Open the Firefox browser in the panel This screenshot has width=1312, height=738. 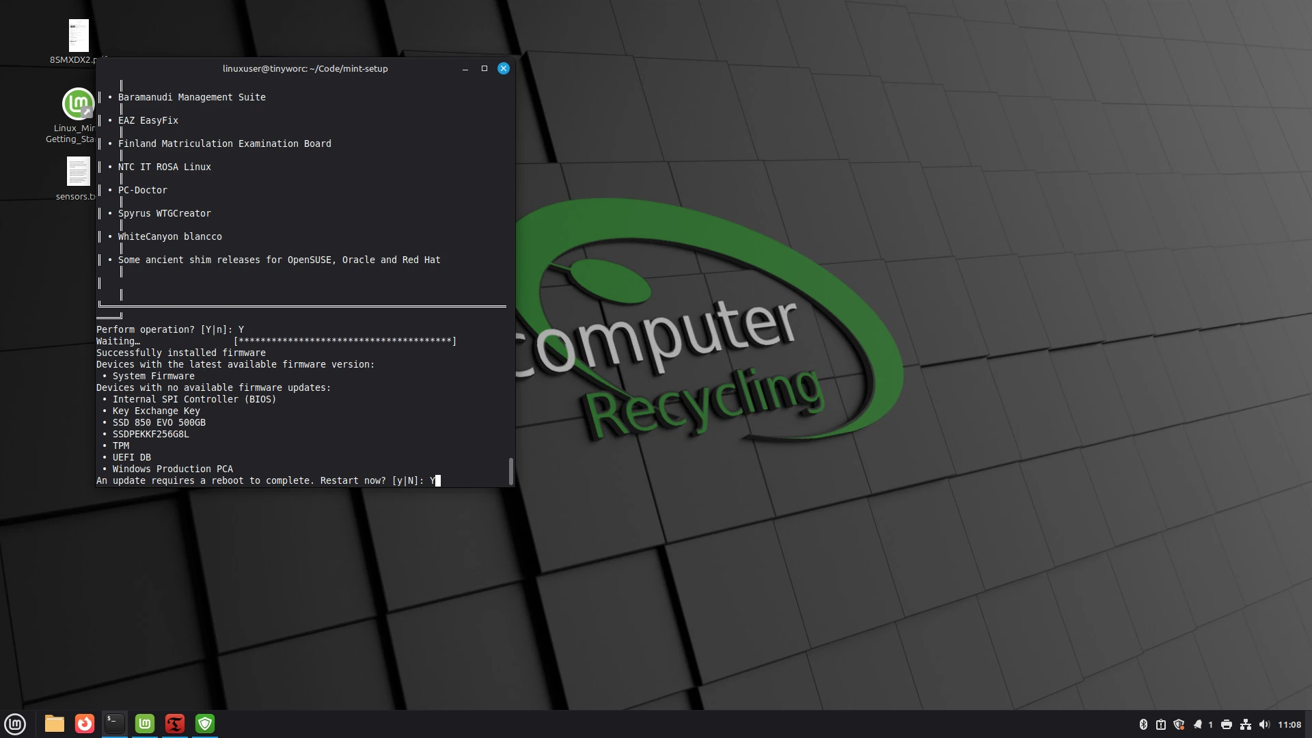click(85, 724)
